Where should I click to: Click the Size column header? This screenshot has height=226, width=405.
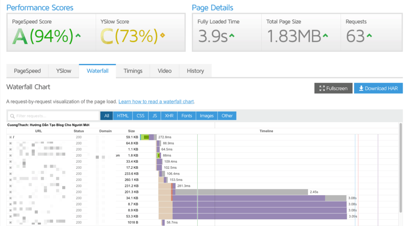click(x=131, y=131)
